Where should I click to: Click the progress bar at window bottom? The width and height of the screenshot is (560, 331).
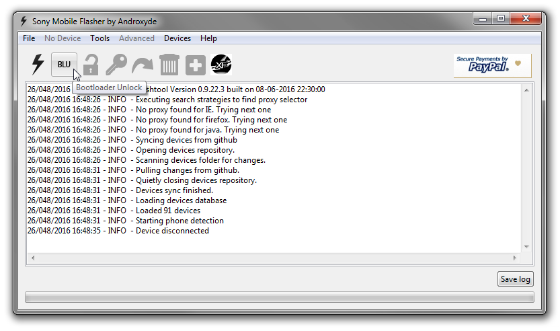pos(280,297)
